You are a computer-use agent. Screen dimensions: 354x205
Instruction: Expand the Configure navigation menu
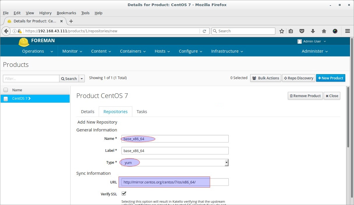(x=191, y=51)
